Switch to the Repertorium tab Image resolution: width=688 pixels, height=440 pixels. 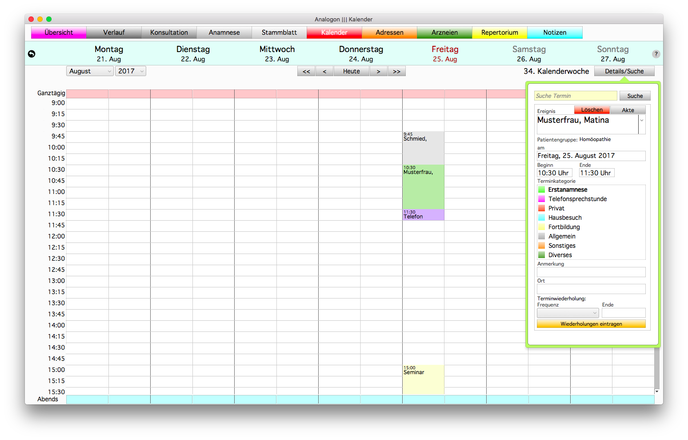tap(500, 32)
